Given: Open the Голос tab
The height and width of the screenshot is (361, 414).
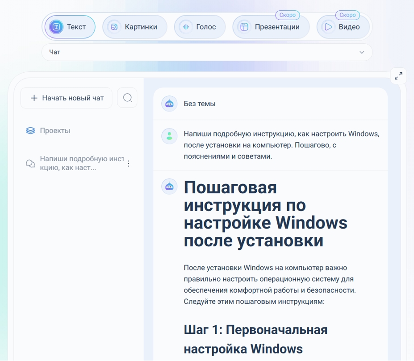Looking at the screenshot, I should [200, 27].
